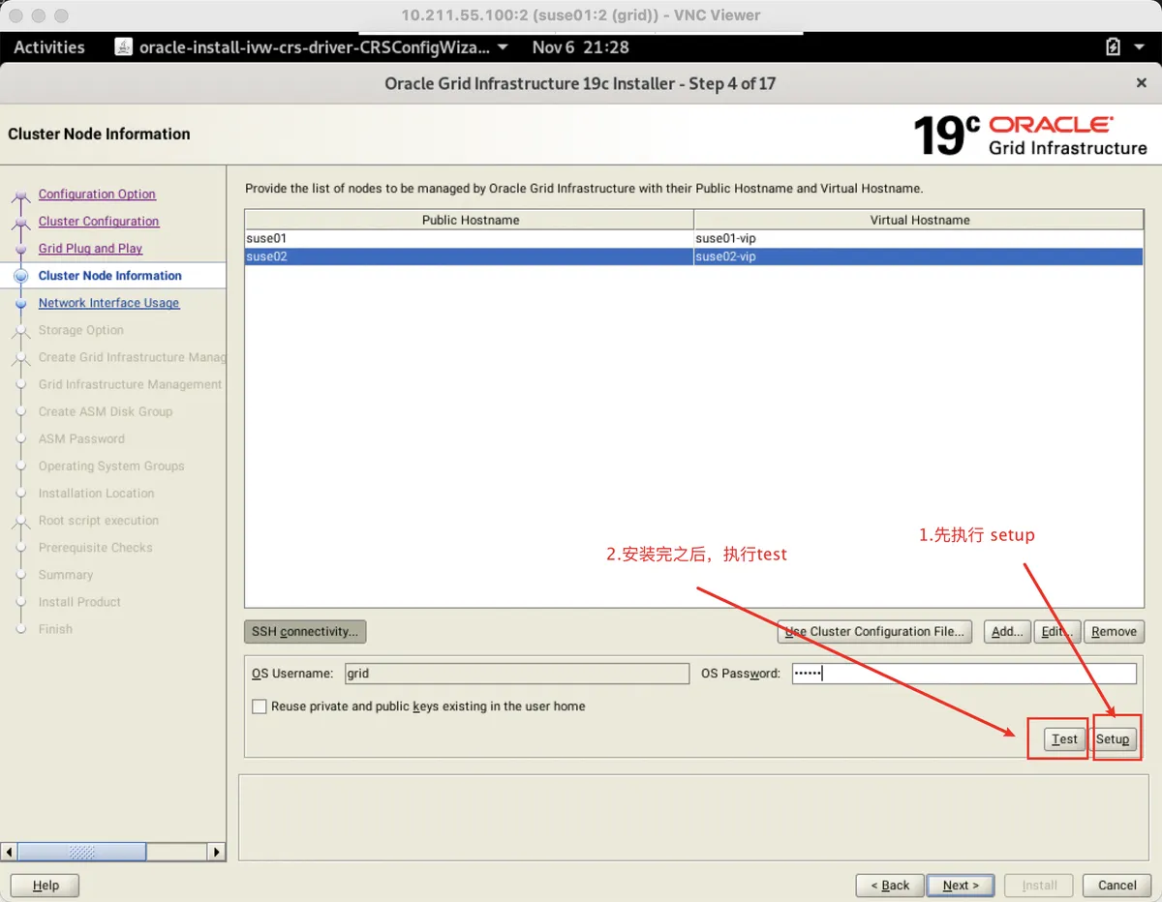Open the Activities overview
This screenshot has height=902, width=1162.
point(47,46)
